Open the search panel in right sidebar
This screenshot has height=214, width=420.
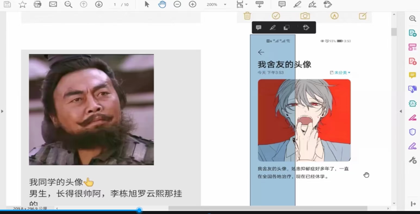tap(412, 19)
